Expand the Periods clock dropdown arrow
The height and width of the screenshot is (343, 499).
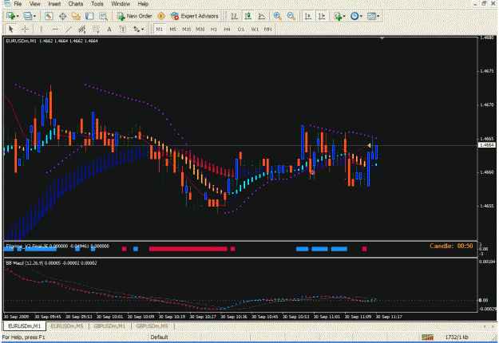coord(361,16)
